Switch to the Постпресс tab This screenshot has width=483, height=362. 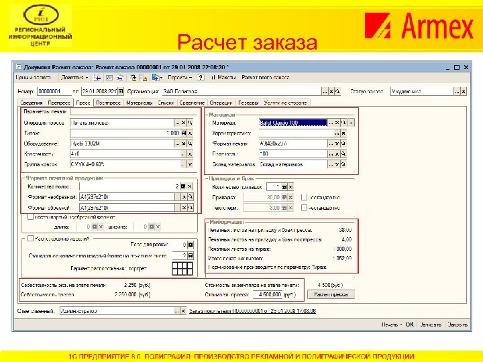(x=108, y=103)
